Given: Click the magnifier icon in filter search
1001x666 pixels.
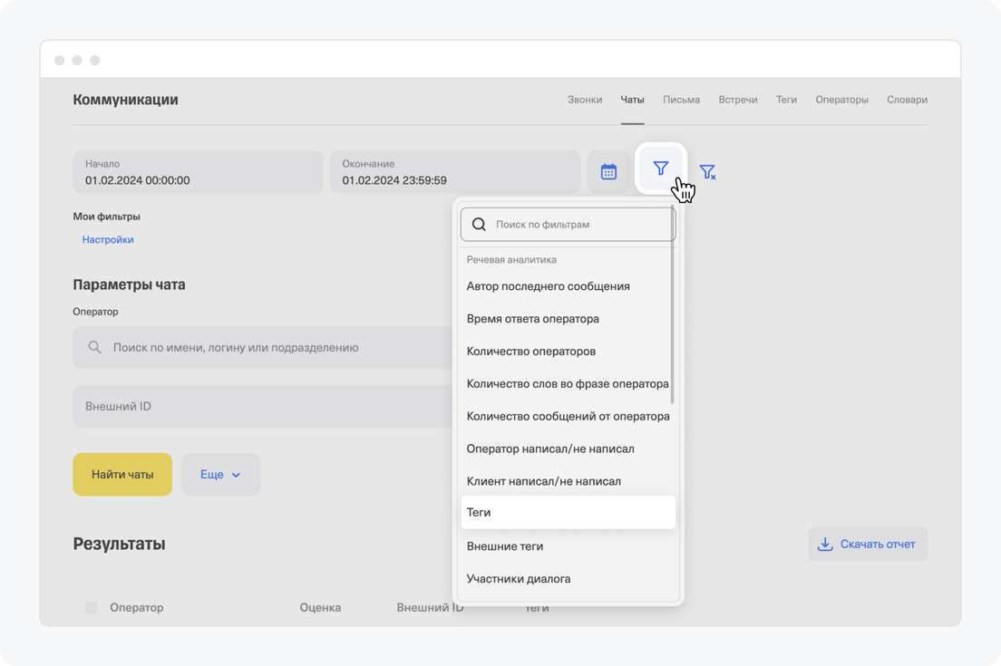Looking at the screenshot, I should (x=479, y=224).
